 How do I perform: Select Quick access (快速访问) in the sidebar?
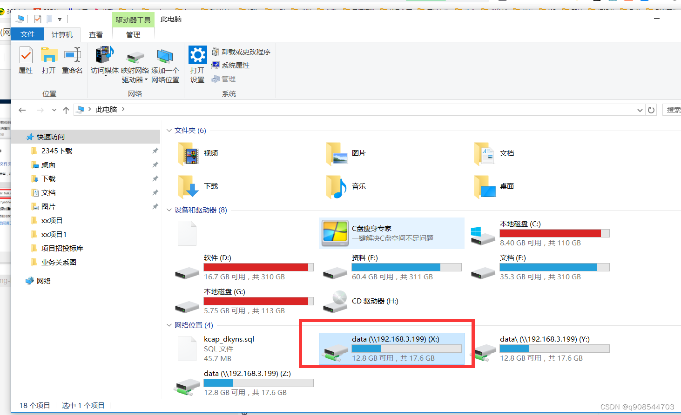click(86, 137)
